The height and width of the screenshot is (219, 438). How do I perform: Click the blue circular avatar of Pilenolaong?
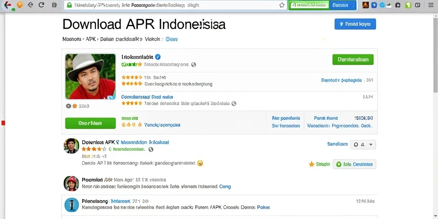[x=71, y=205]
